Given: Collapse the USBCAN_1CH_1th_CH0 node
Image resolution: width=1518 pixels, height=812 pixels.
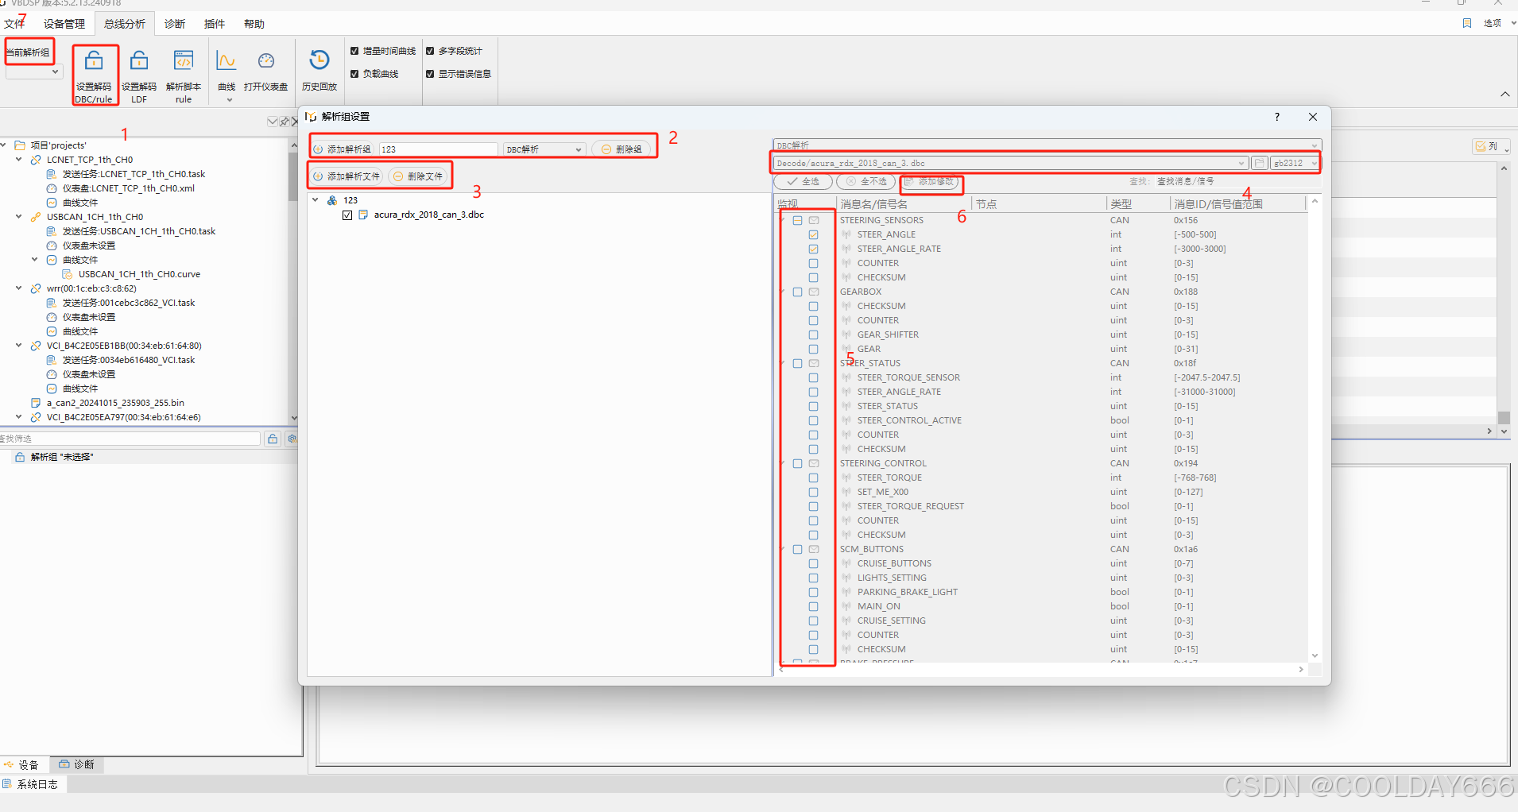Looking at the screenshot, I should click(x=19, y=217).
